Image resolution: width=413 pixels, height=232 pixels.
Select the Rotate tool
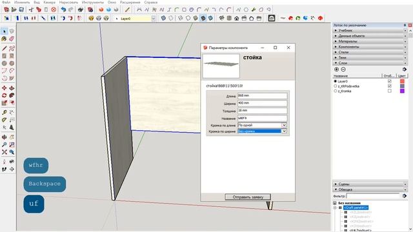(x=5, y=95)
